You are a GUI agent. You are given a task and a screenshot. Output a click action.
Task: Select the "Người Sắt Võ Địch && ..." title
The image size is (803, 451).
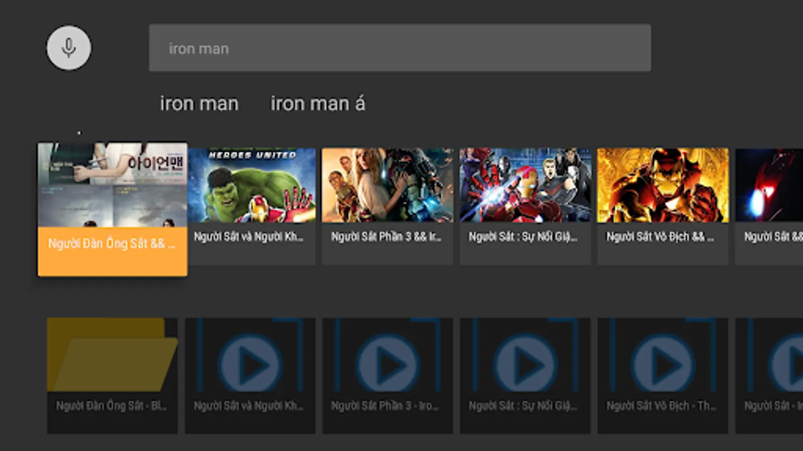[660, 237]
